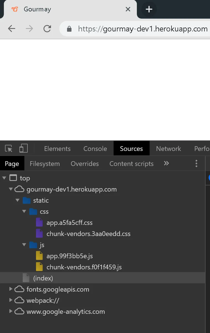Click app.a5fa5cff.css file icon
The height and width of the screenshot is (333, 210).
pyautogui.click(x=39, y=222)
